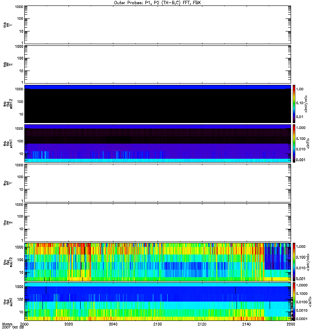Viewport: 315px width, 336px height.
Task: Select the empty thc fff 1 panel
Action: 157,183
